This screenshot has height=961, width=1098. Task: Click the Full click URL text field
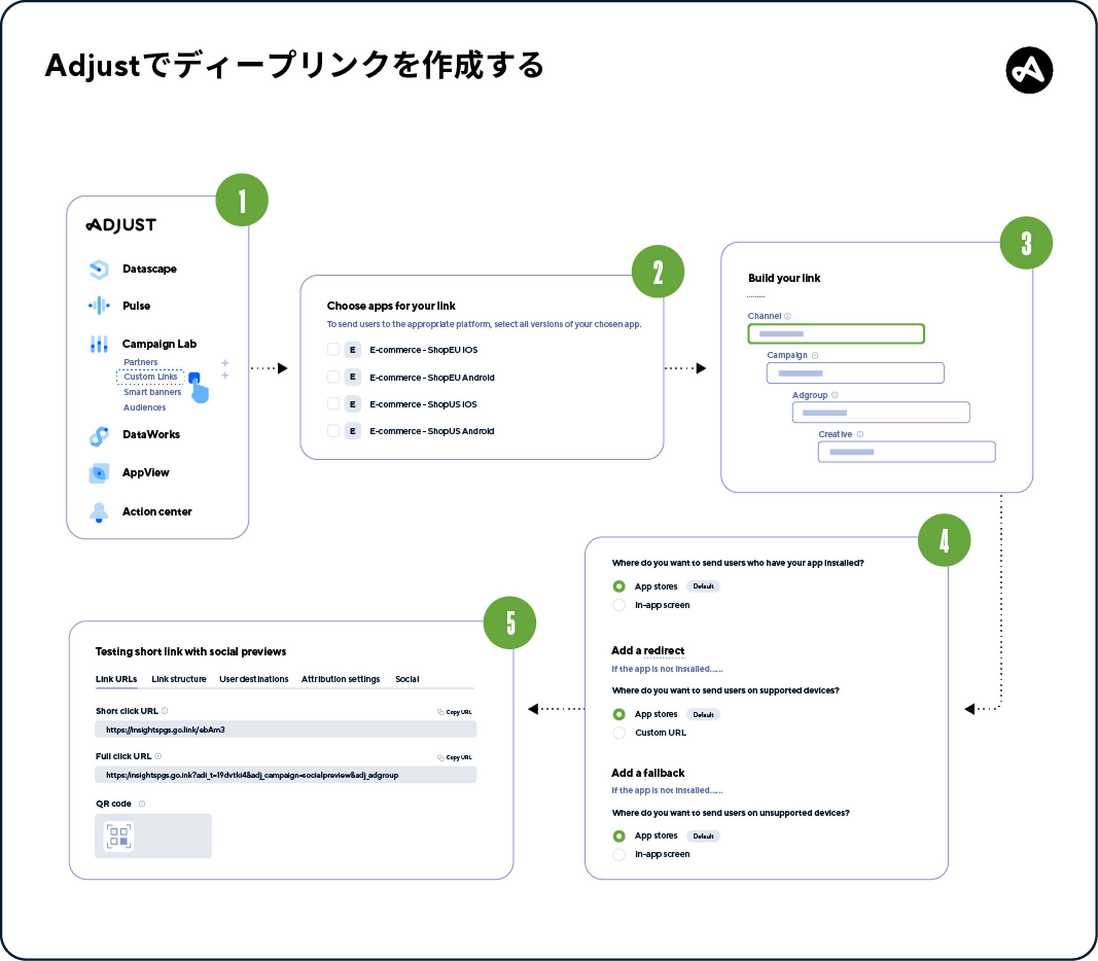tap(286, 775)
